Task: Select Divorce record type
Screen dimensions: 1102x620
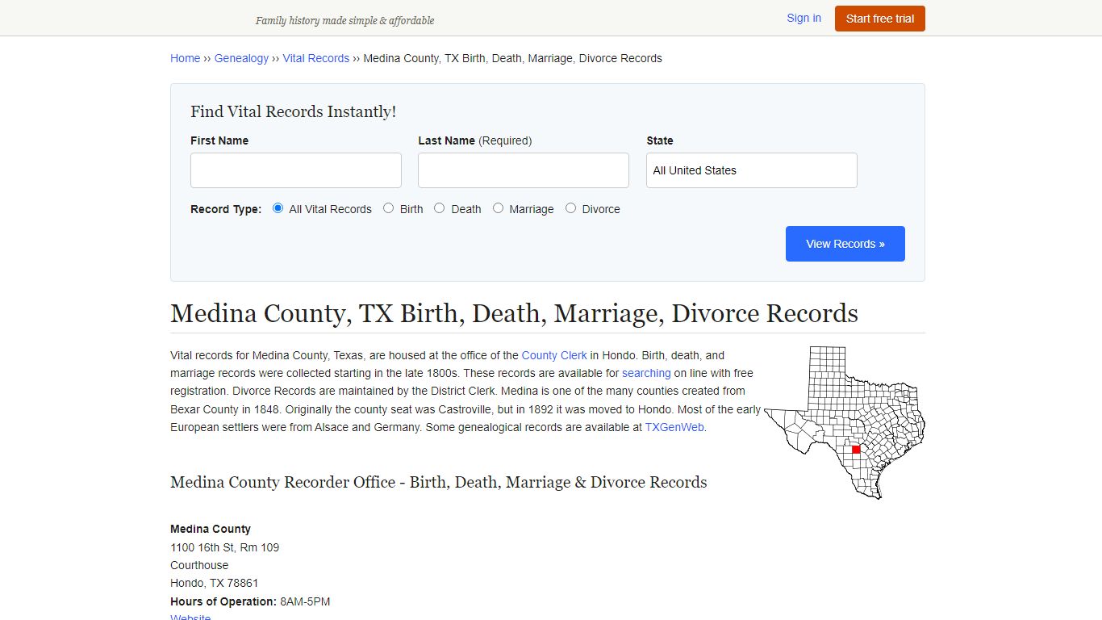Action: click(x=571, y=208)
